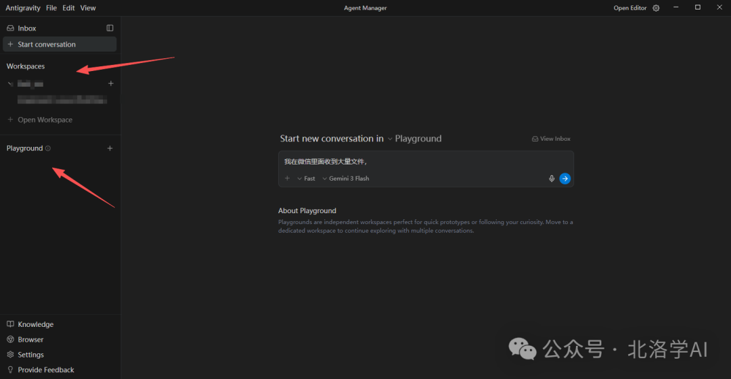Add attachment with plus icon in input box
Image resolution: width=731 pixels, height=379 pixels.
click(287, 179)
